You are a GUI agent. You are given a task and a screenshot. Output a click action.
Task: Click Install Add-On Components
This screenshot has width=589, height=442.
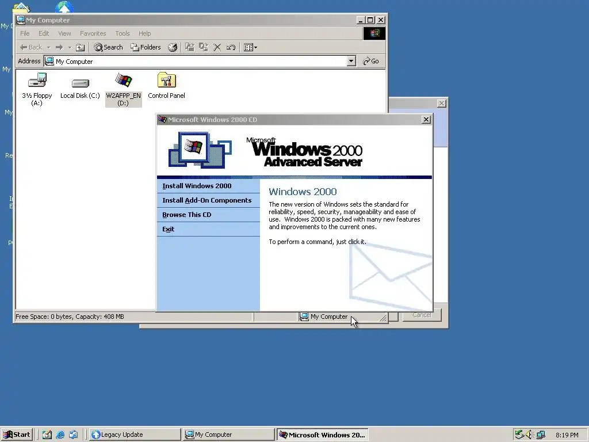207,200
